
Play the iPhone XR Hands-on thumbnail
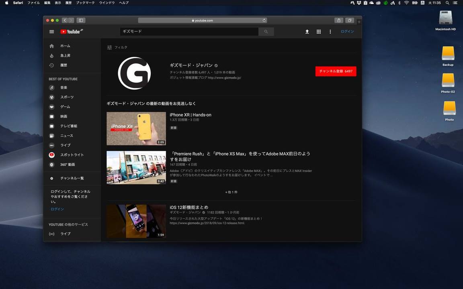(136, 128)
